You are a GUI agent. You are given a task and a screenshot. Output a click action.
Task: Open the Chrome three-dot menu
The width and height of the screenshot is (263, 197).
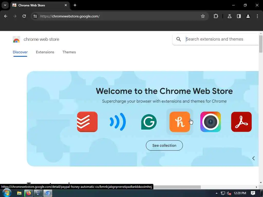257,16
